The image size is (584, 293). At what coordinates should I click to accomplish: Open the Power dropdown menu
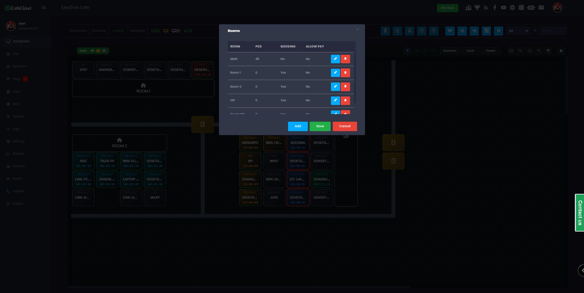point(490,51)
